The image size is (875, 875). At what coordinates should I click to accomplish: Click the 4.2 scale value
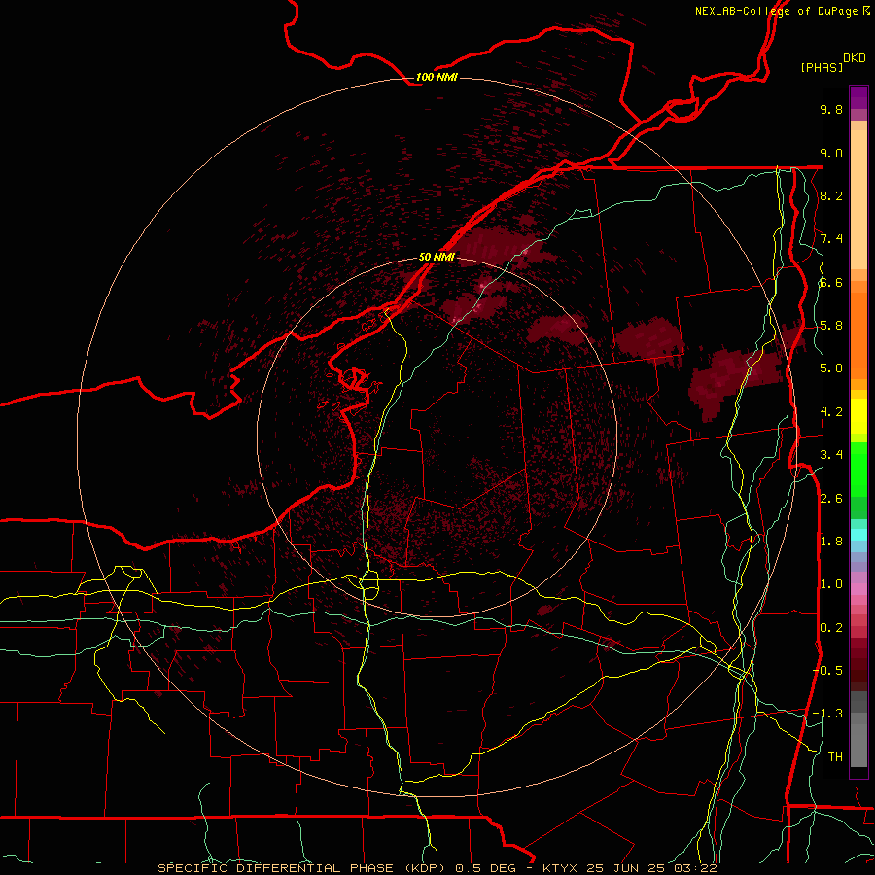[831, 412]
